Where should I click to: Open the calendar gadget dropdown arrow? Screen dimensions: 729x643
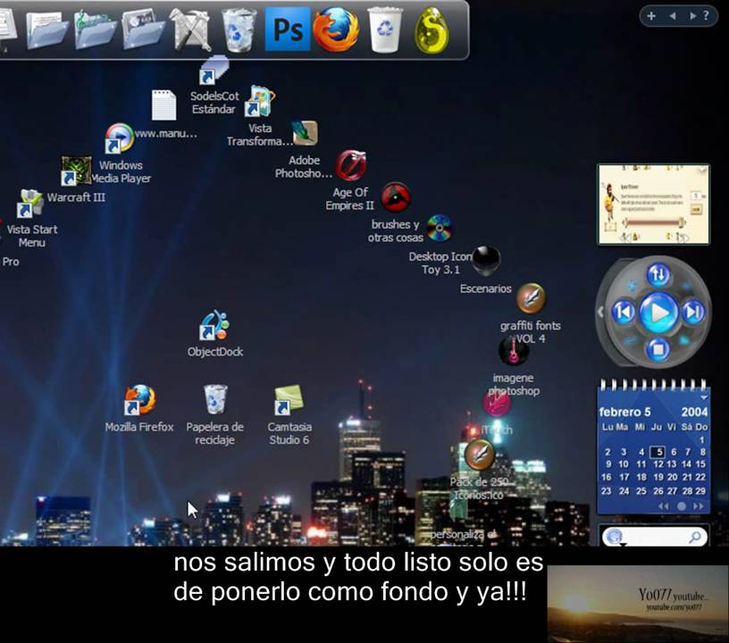pos(704,397)
